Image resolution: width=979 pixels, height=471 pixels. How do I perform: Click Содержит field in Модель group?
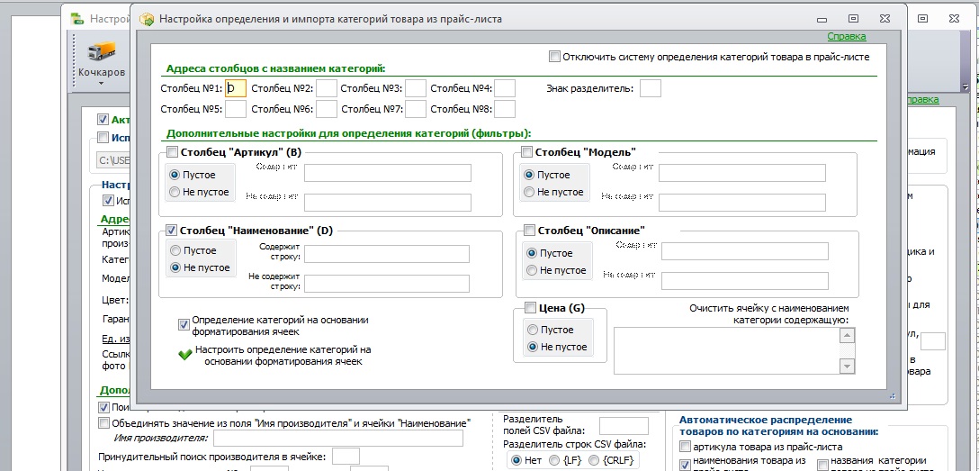(x=742, y=173)
